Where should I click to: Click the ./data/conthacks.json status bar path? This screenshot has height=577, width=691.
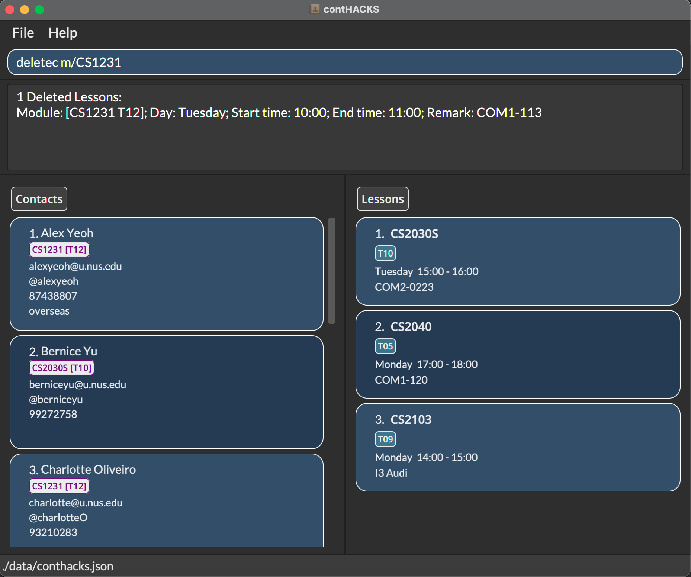58,566
